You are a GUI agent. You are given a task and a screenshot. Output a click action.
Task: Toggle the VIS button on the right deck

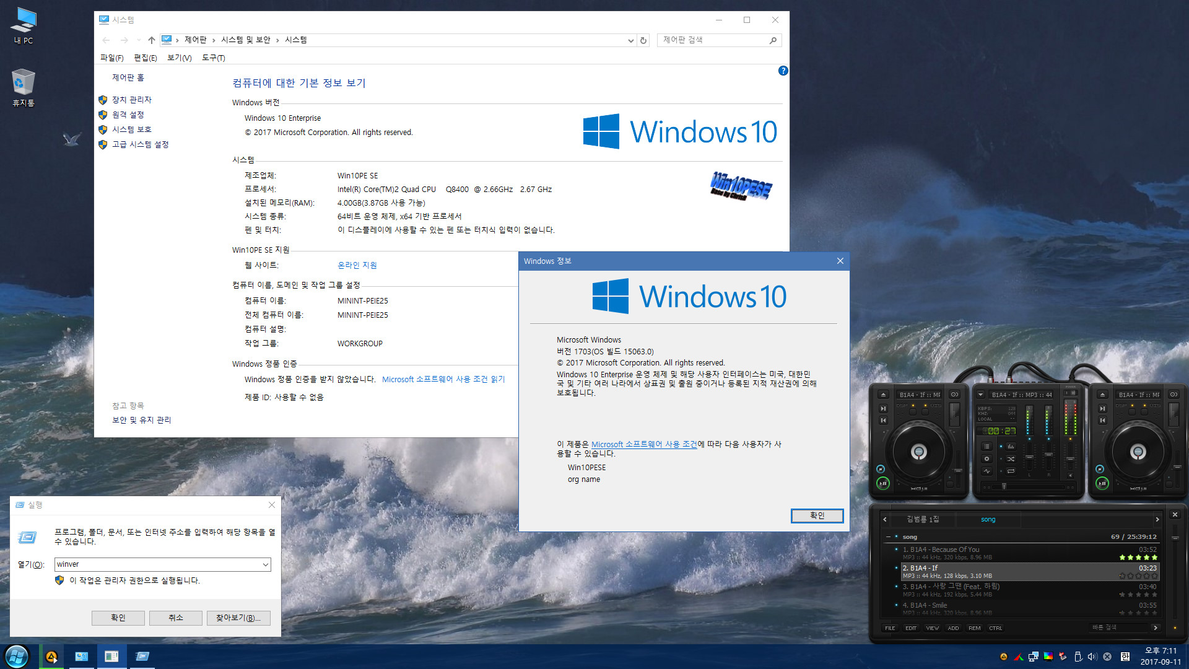[x=1144, y=412]
